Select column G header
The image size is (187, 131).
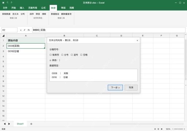coord(177,36)
